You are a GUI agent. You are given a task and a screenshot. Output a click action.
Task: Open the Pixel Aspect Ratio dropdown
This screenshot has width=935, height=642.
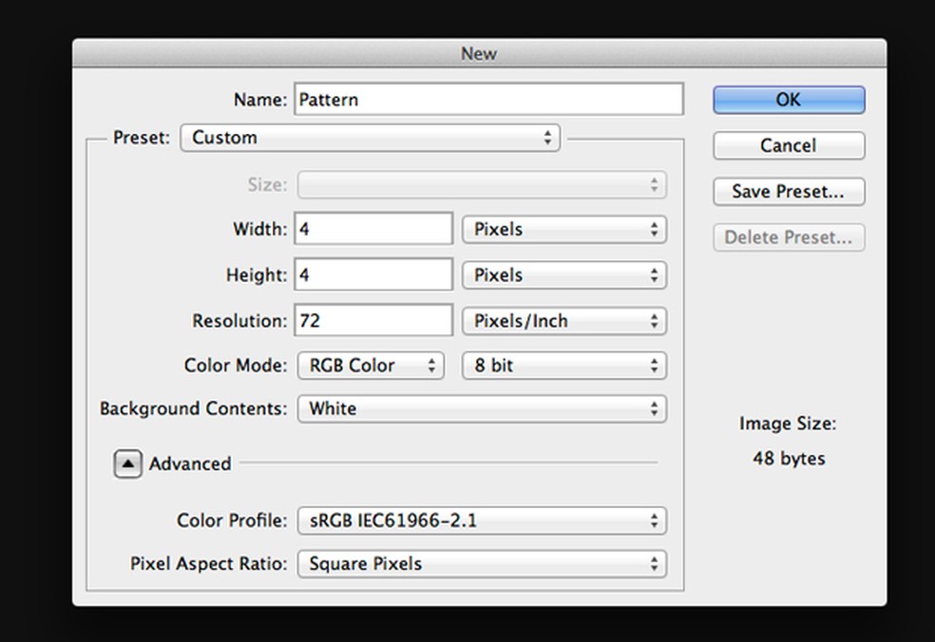pyautogui.click(x=482, y=563)
